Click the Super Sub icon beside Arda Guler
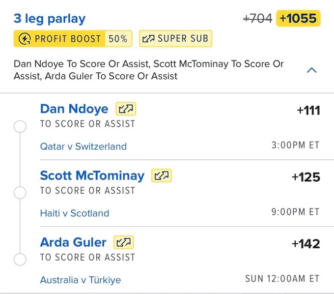The image size is (334, 294). click(x=124, y=242)
